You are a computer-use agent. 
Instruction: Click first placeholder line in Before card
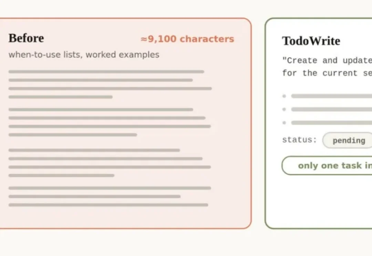click(106, 72)
